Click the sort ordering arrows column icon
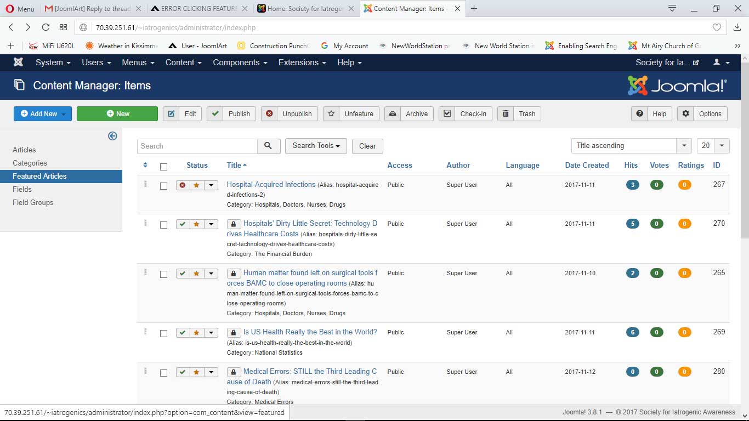The height and width of the screenshot is (421, 749). [x=145, y=165]
